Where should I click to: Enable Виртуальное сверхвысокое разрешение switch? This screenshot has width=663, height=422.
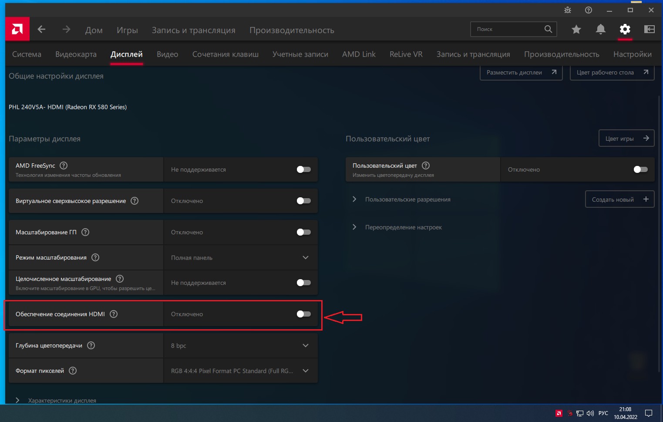tap(304, 201)
